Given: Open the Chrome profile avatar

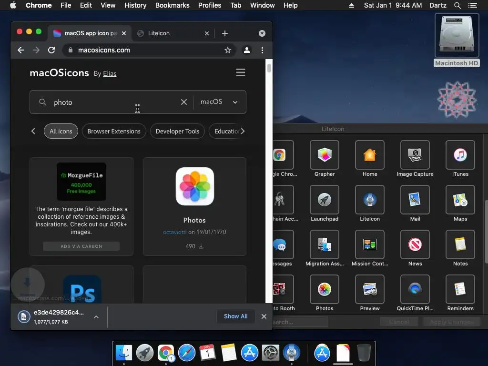Looking at the screenshot, I should click(247, 50).
